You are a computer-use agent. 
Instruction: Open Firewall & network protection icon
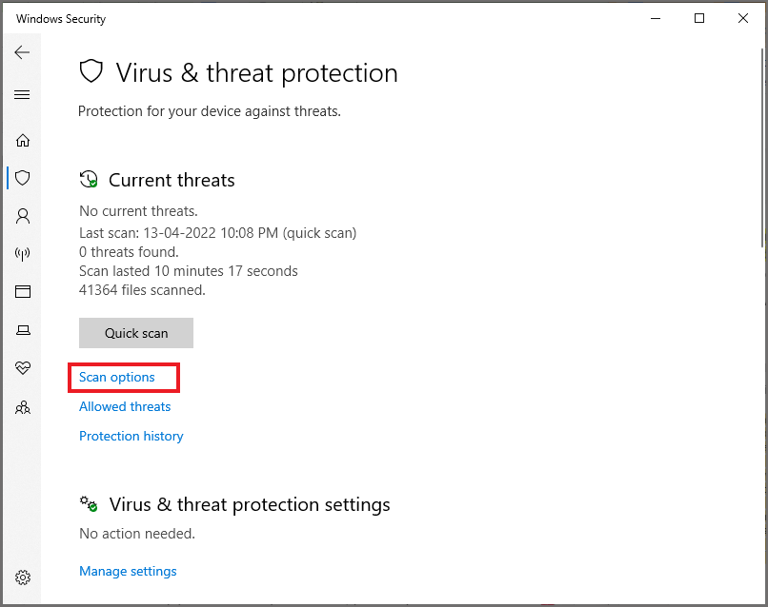point(22,253)
